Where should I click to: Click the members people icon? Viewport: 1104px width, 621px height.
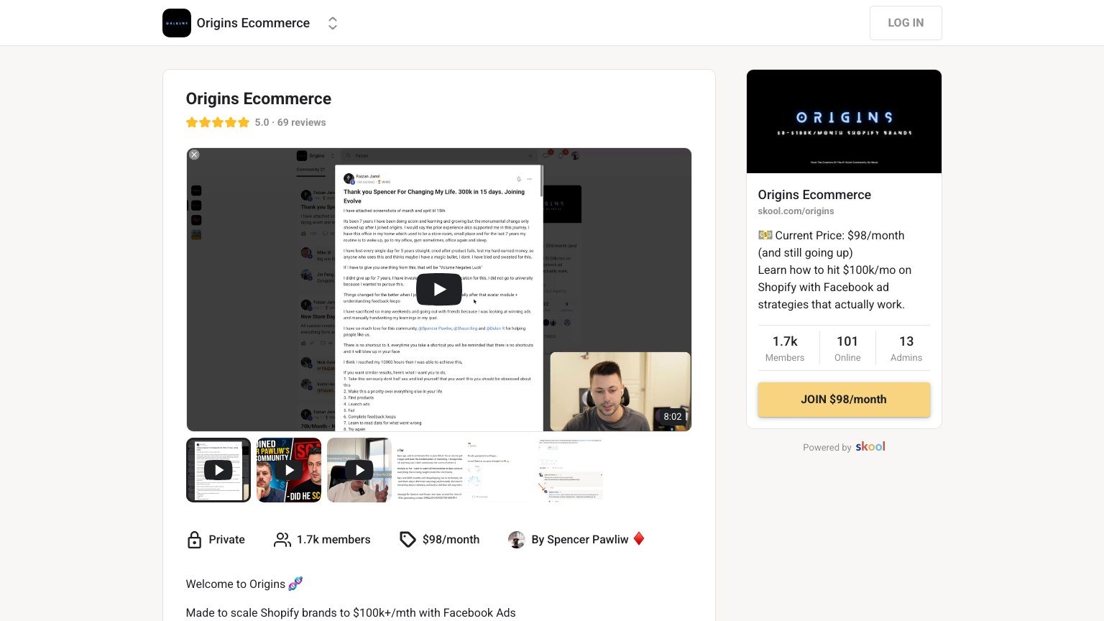coord(282,540)
